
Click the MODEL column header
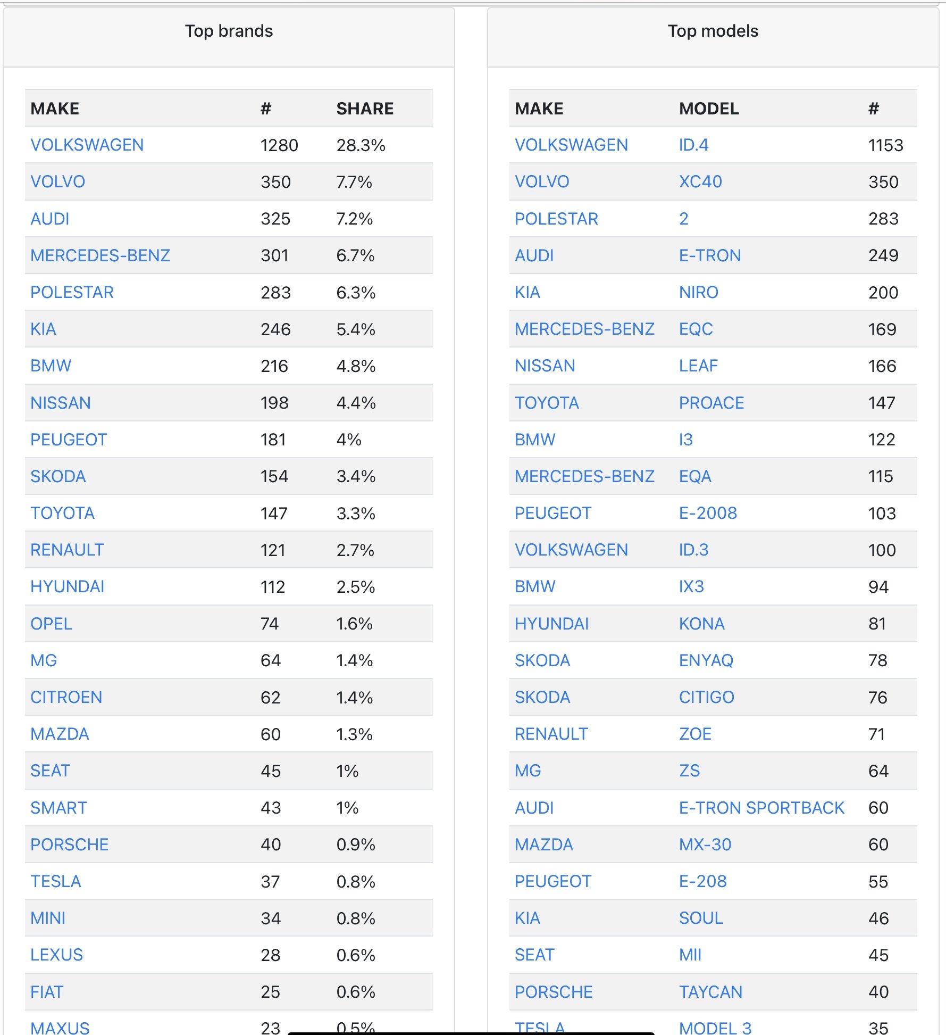point(709,109)
